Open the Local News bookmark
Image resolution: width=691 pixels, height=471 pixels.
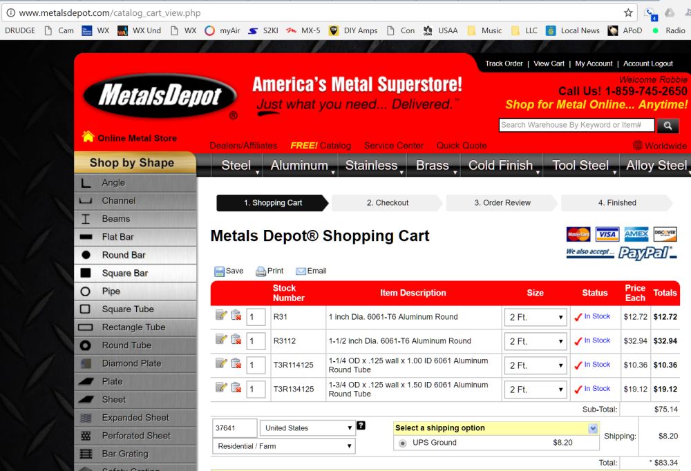click(x=572, y=30)
